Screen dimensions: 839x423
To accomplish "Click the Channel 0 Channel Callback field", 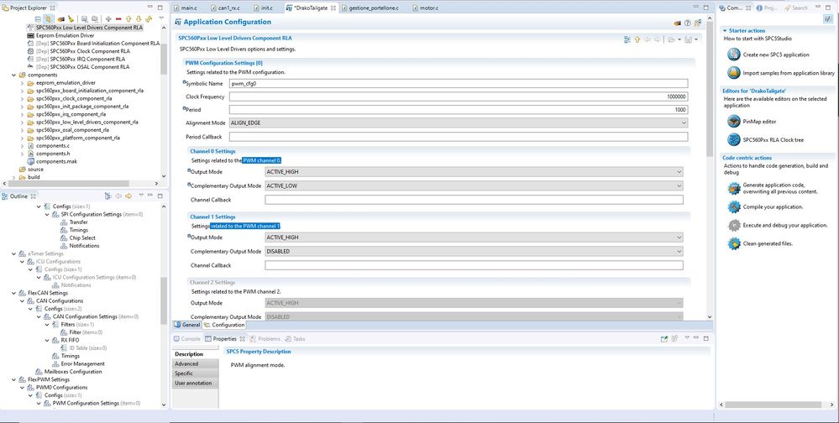I will (474, 200).
